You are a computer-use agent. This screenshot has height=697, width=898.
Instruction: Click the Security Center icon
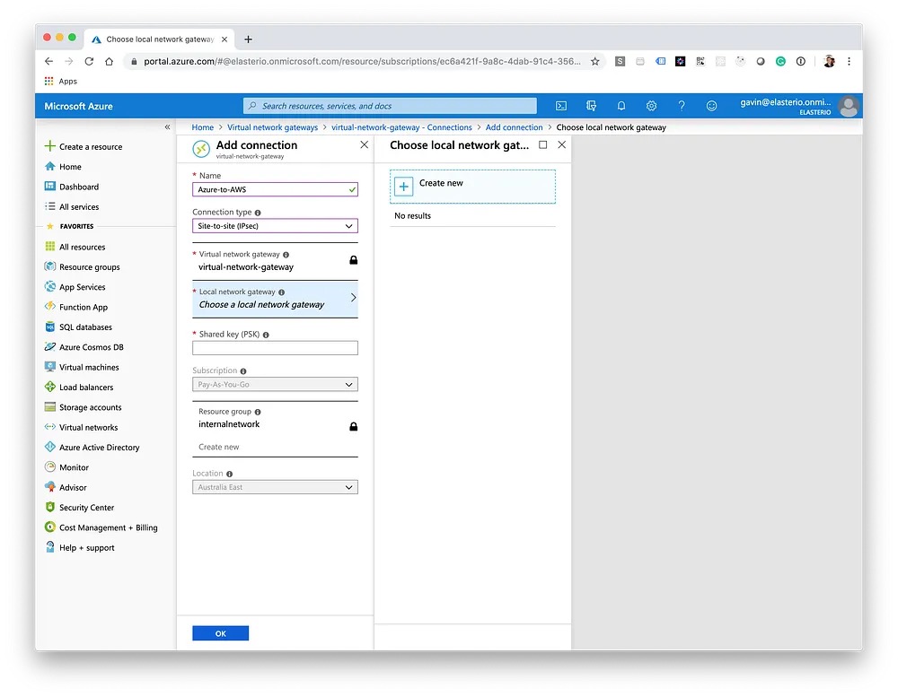coord(49,507)
